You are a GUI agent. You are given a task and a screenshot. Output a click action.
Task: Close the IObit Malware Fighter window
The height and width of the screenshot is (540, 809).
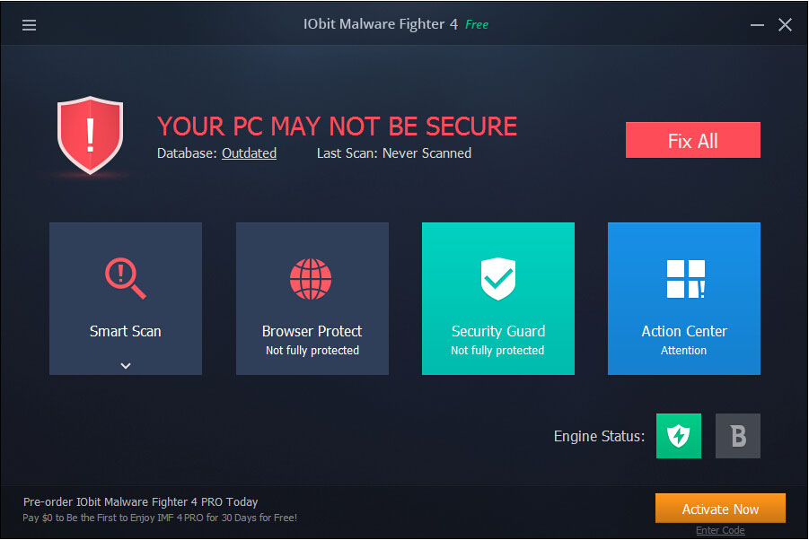point(786,25)
